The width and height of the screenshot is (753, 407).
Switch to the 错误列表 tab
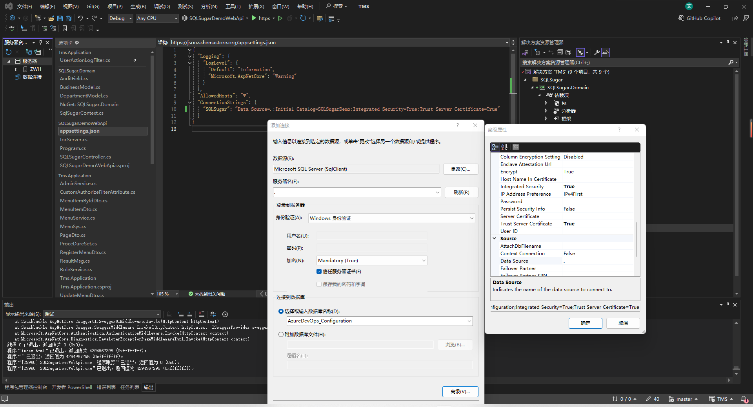106,387
